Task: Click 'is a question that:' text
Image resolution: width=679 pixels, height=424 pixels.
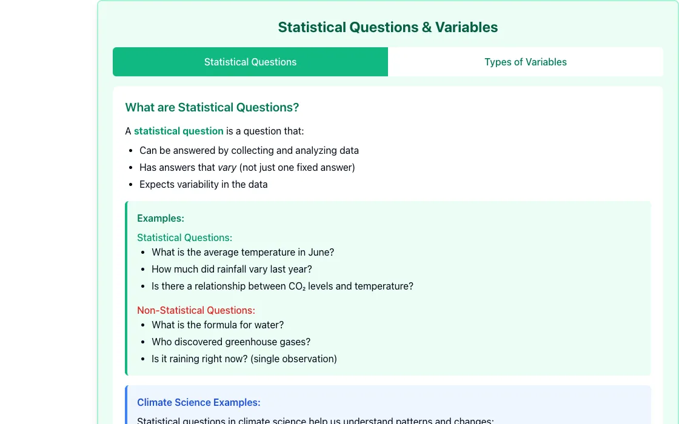Action: coord(265,131)
